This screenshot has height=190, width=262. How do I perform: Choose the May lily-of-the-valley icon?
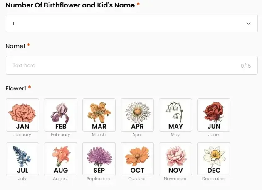175,115
